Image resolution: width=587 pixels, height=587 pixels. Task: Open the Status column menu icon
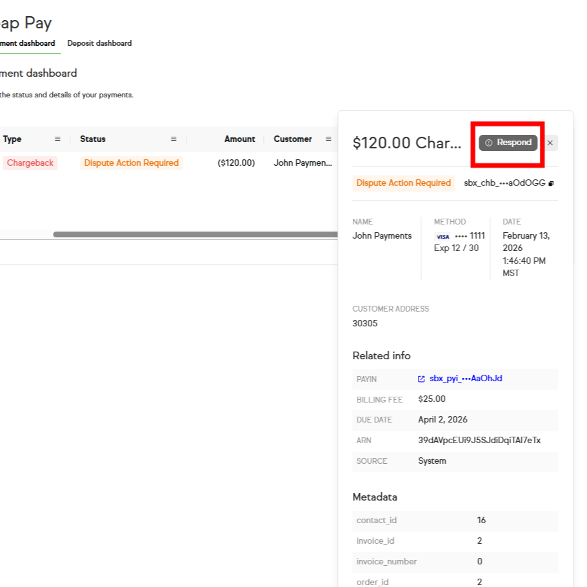tap(174, 139)
